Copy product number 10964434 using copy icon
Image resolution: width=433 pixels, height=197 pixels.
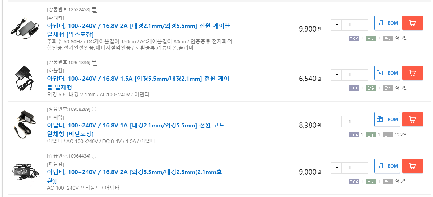coord(94,156)
